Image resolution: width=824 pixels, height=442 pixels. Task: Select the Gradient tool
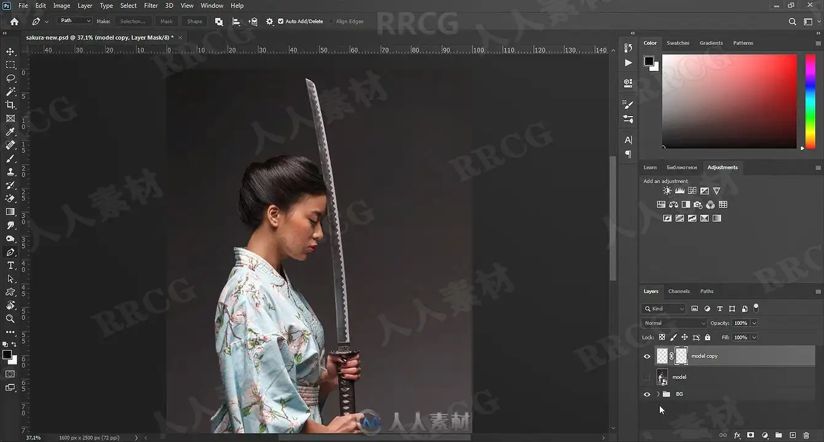10,212
